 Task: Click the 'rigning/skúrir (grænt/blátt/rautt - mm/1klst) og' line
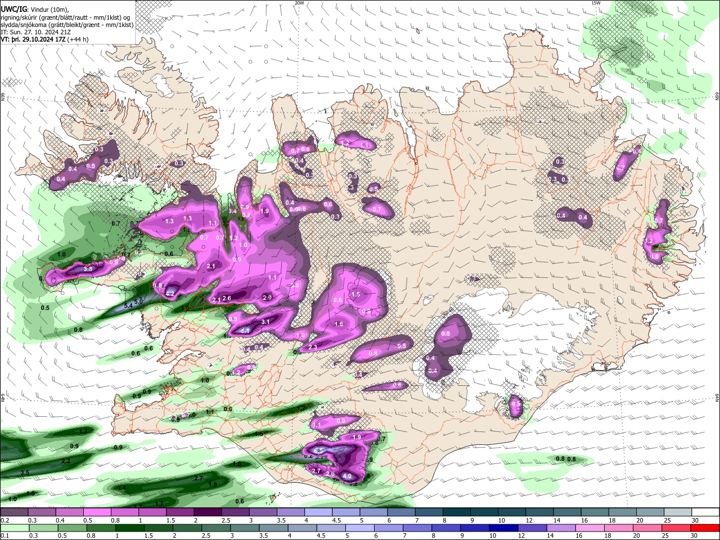point(65,17)
